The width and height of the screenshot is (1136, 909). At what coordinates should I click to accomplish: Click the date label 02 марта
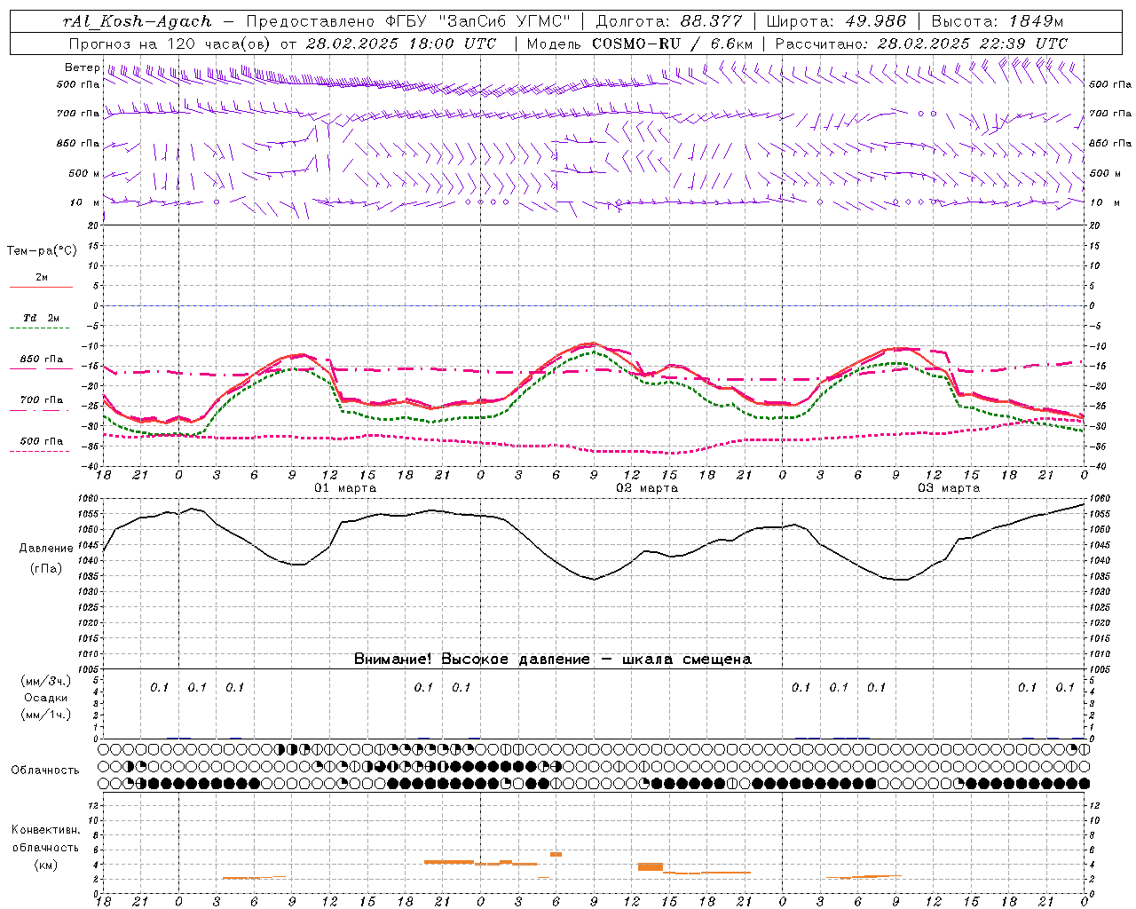(x=647, y=487)
